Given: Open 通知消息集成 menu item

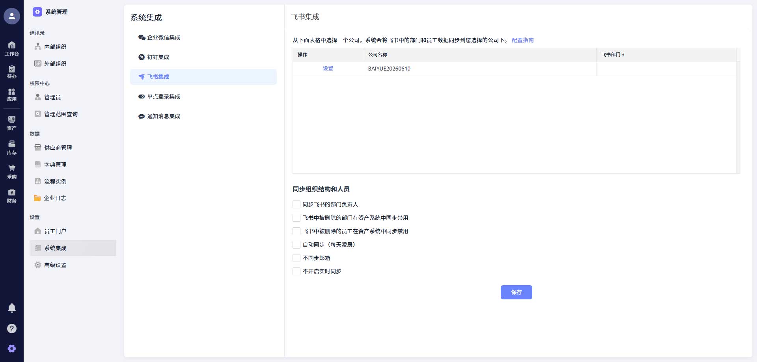Looking at the screenshot, I should pos(203,116).
